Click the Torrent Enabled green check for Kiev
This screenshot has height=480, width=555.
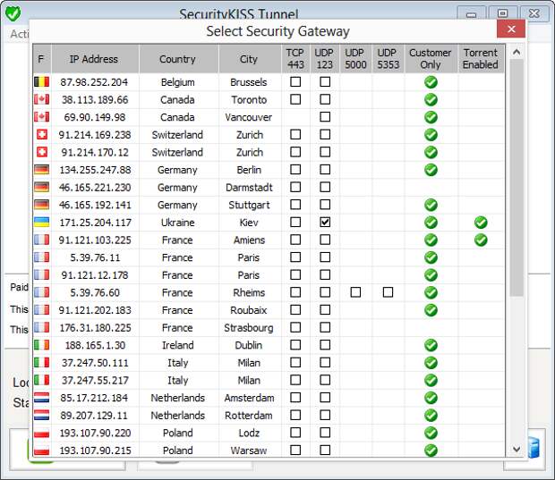[481, 223]
